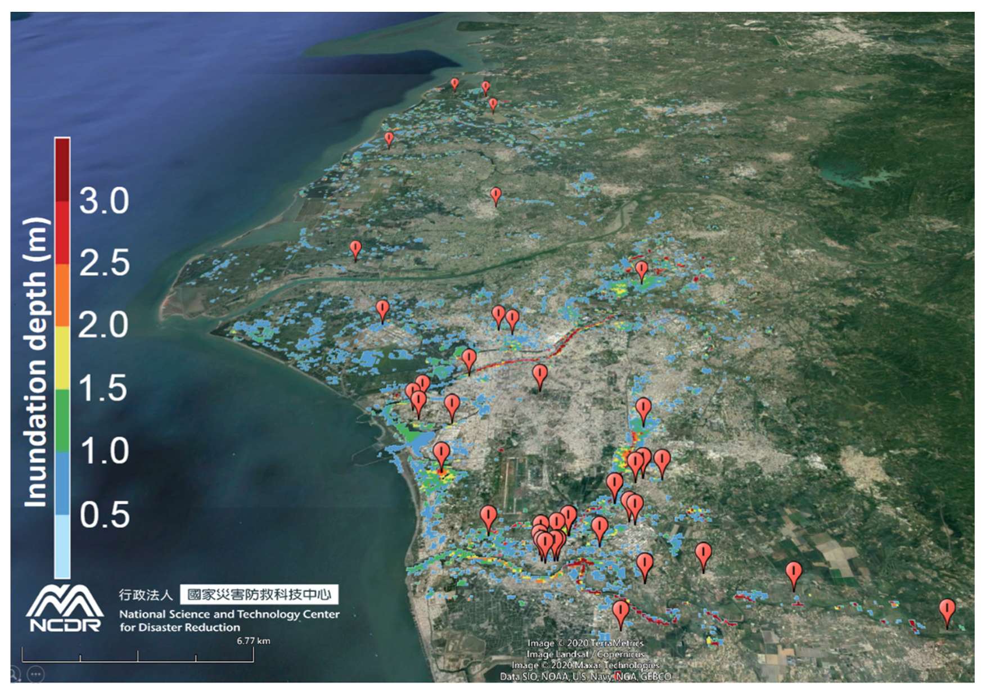
Task: Click the map scale bar line
Action: coord(138,655)
